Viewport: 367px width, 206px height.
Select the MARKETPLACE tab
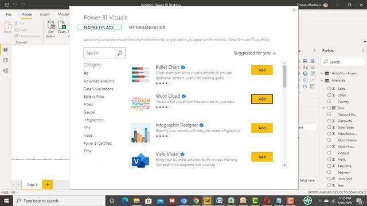[x=99, y=27]
